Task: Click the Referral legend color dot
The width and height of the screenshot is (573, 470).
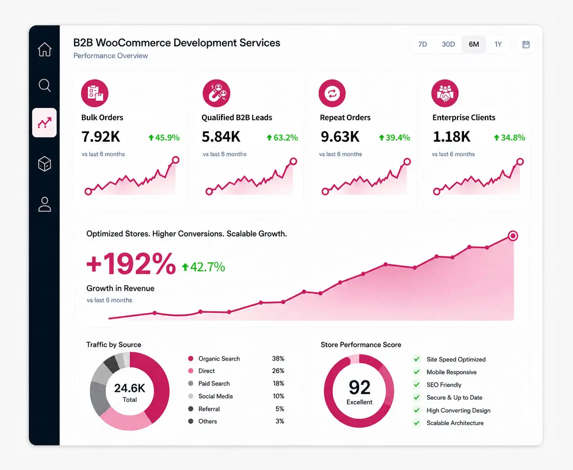Action: point(191,409)
